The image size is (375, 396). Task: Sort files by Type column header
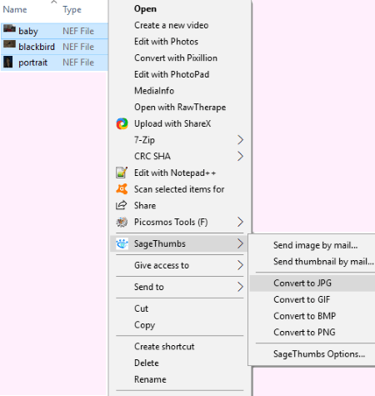click(72, 10)
